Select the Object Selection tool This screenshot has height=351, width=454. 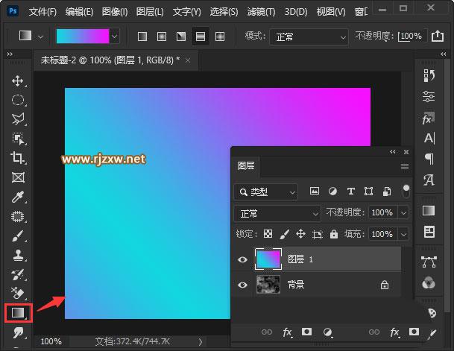tap(18, 139)
